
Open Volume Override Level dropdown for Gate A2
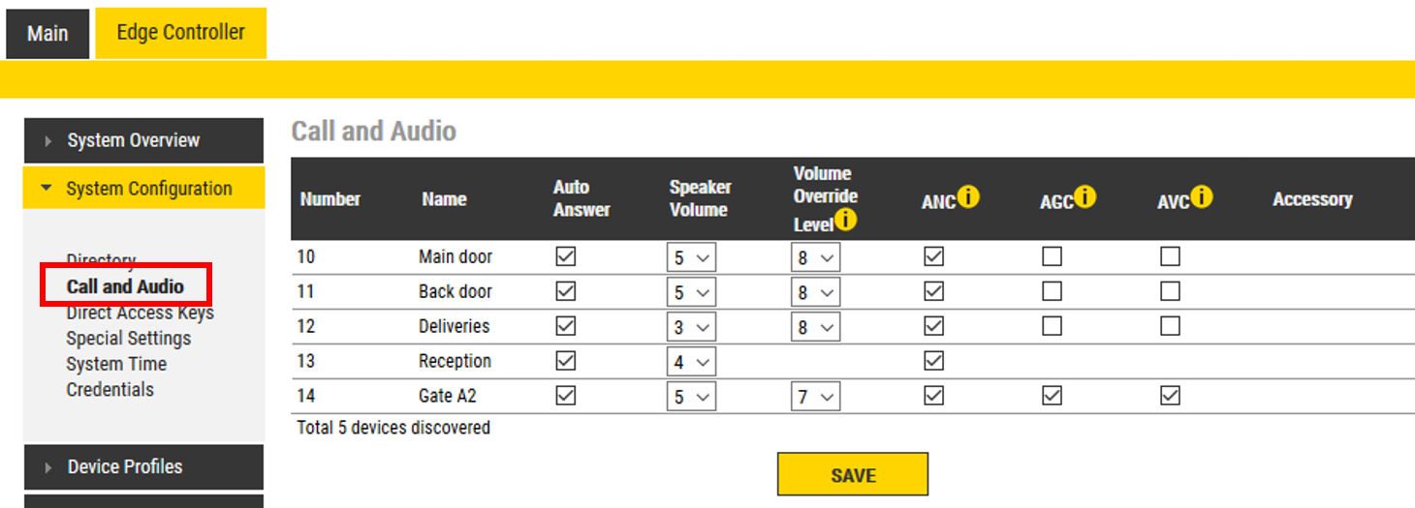[x=815, y=397]
